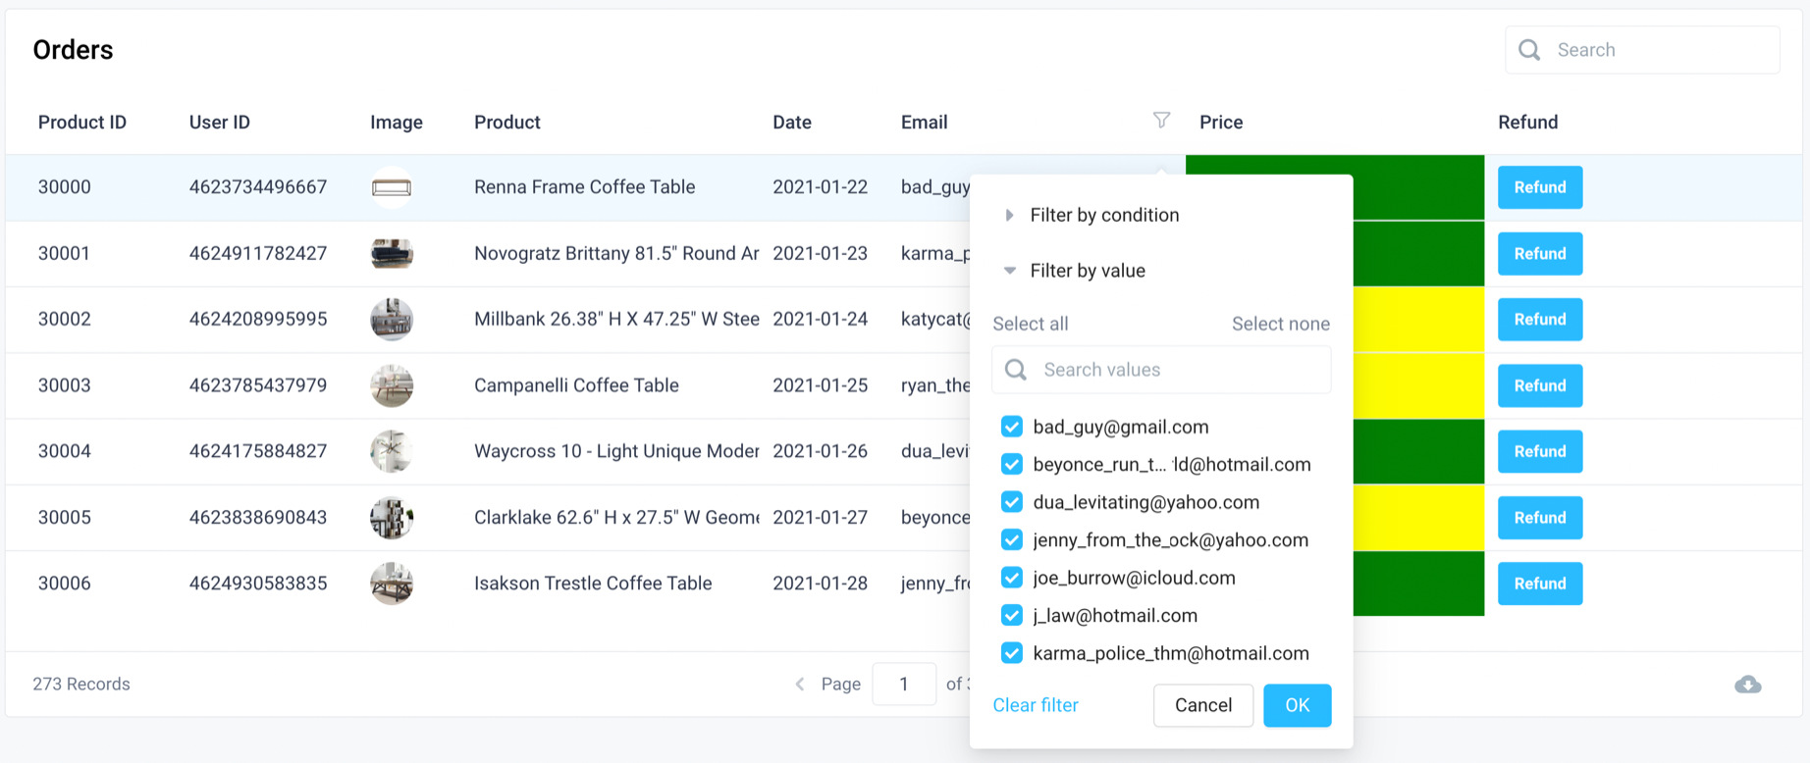Go to previous page arrow

[x=799, y=684]
